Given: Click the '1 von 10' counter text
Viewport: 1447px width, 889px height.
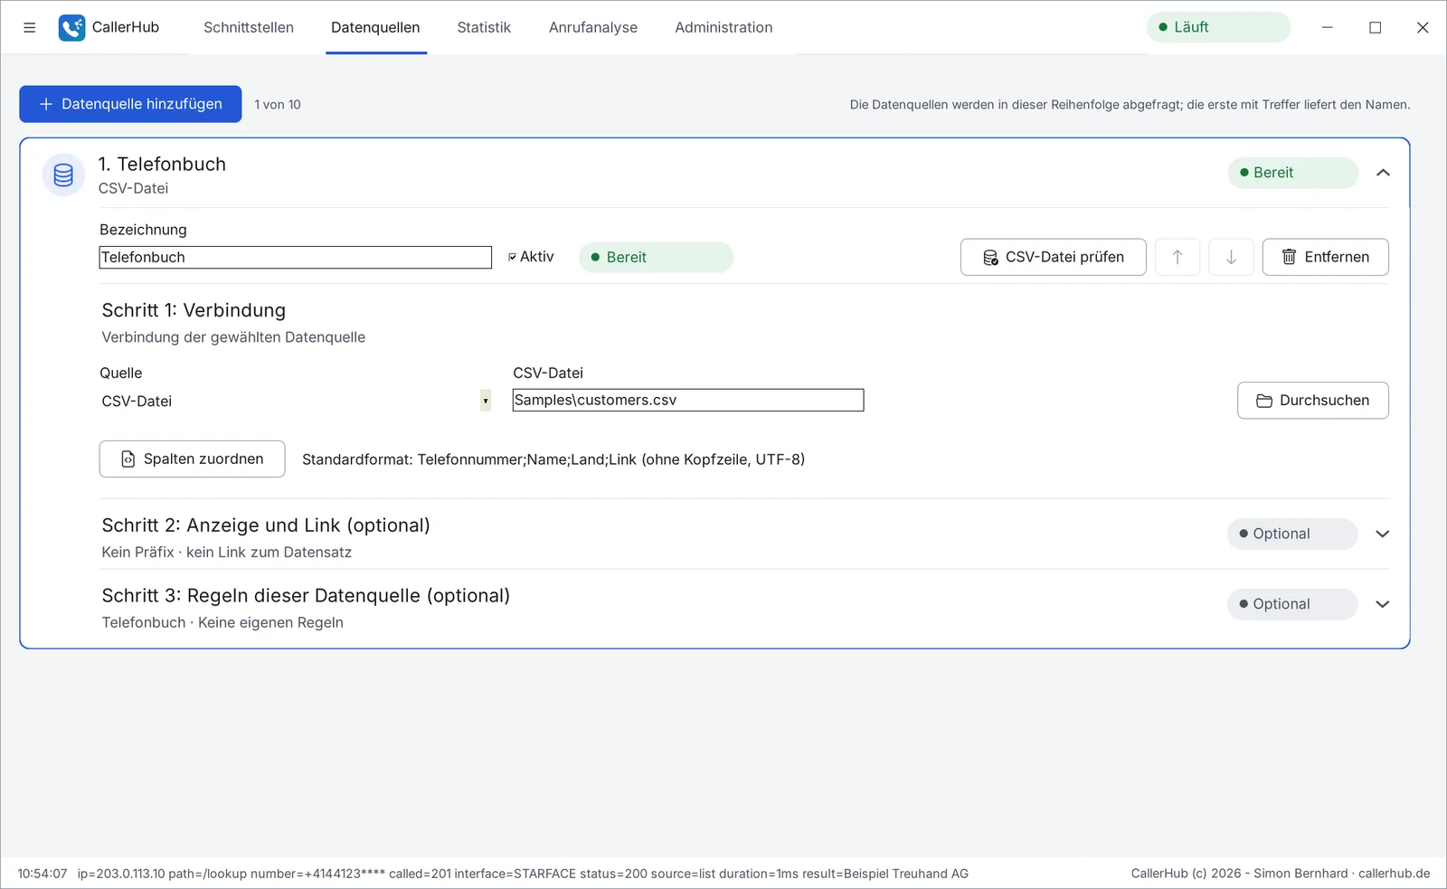Looking at the screenshot, I should pos(278,105).
